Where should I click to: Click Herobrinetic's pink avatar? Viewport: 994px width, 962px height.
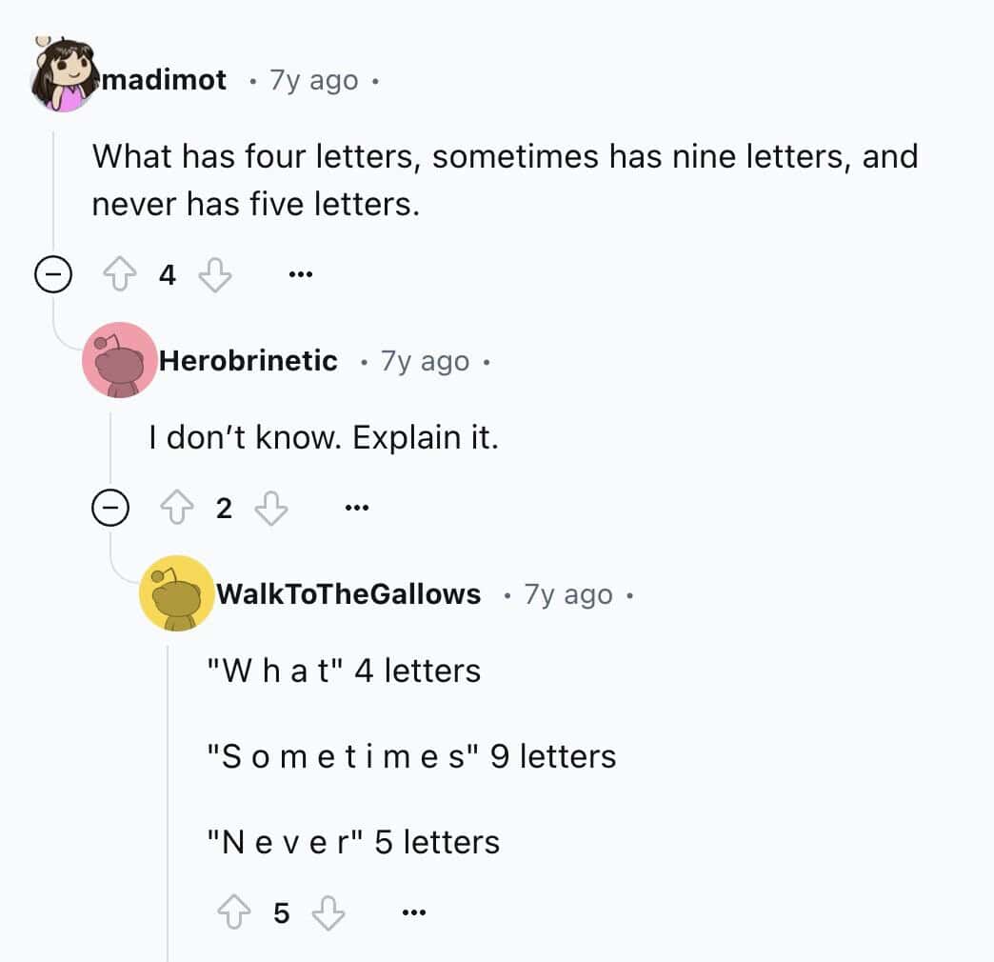(x=120, y=360)
